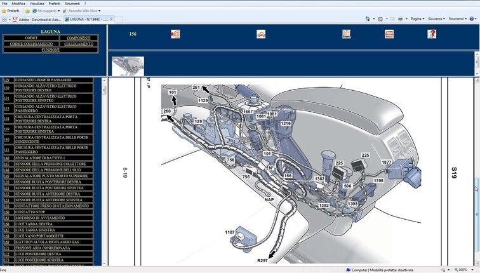480x273 pixels.
Task: Click the browser home icon
Action: point(369,19)
